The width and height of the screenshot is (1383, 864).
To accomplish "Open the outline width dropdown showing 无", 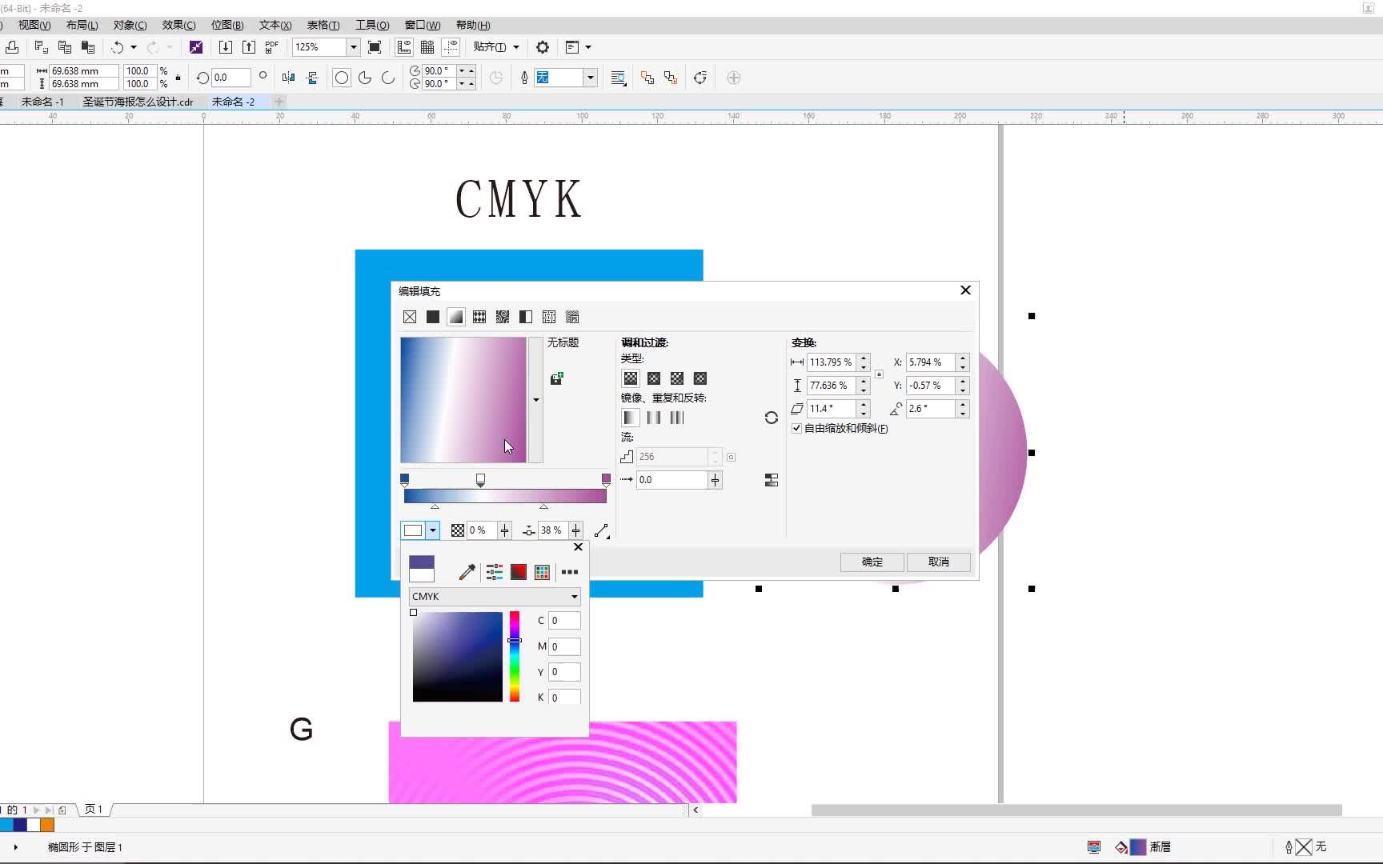I will (591, 78).
